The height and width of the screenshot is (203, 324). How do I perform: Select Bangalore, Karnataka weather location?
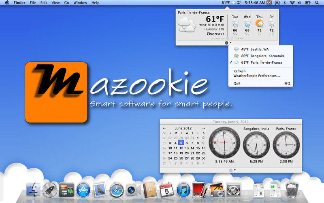pos(261,56)
